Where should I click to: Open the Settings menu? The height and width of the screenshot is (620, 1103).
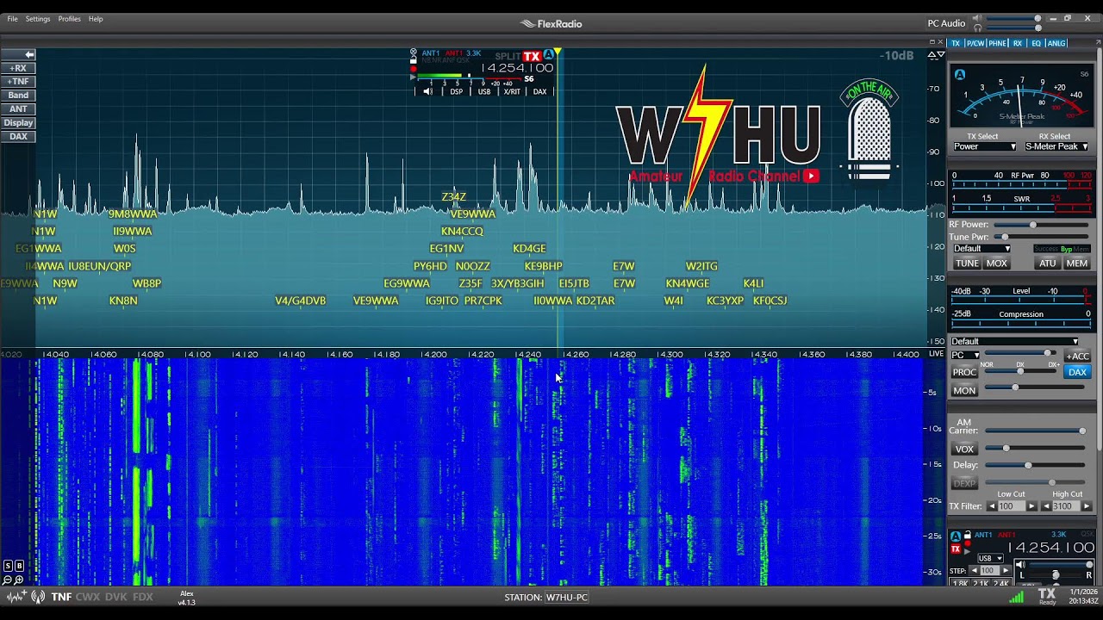[38, 19]
